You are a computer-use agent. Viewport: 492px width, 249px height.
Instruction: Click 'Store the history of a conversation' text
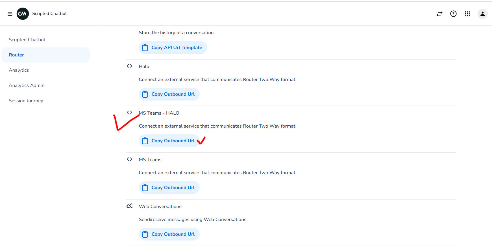[x=176, y=33]
